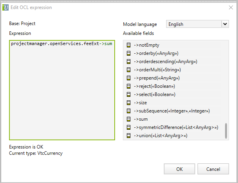Screen dimensions: 238x183
Task: Click the icon next to ->orderby(«AnyArg»)
Action: tap(128, 53)
